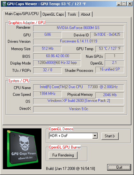
Task: Click the OpenGL version value 2.1
Action: coord(115,63)
